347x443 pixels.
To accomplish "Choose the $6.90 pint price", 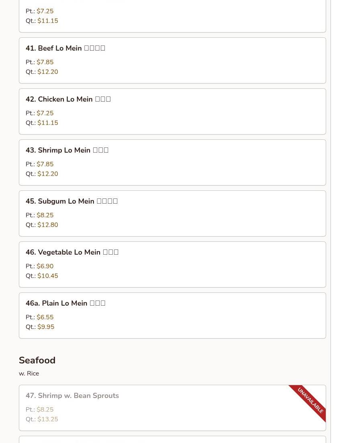I will (45, 266).
